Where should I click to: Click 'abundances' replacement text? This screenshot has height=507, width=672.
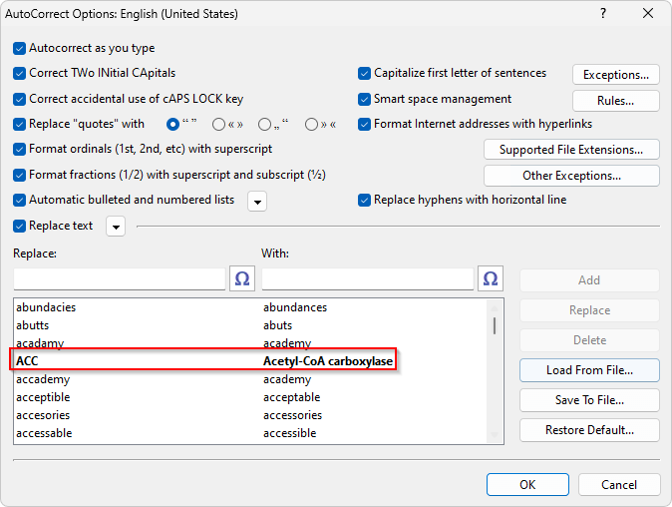pyautogui.click(x=295, y=307)
